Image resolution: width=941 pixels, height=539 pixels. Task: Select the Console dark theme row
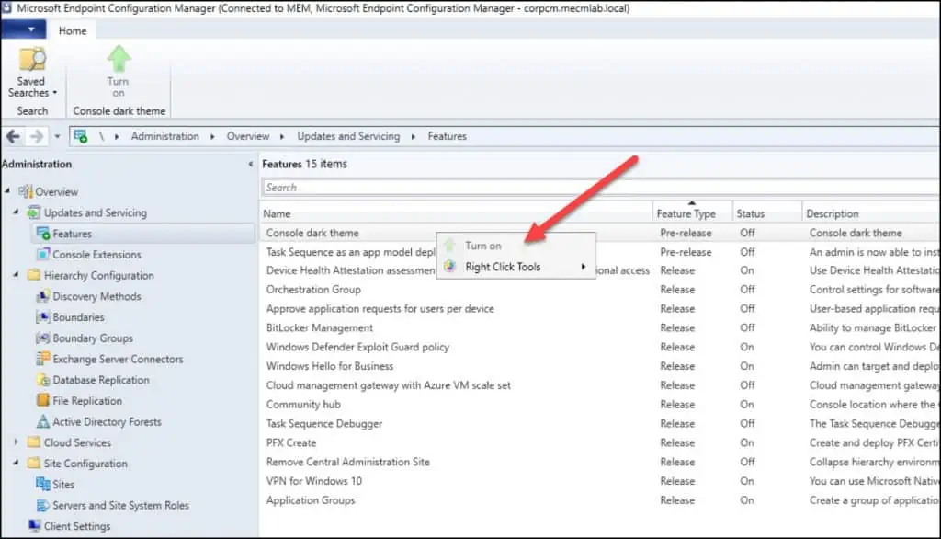(x=601, y=233)
